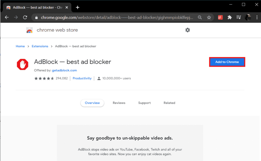Screen dimensions: 261x161
Task: Open a new browser tab
Action: click(77, 7)
